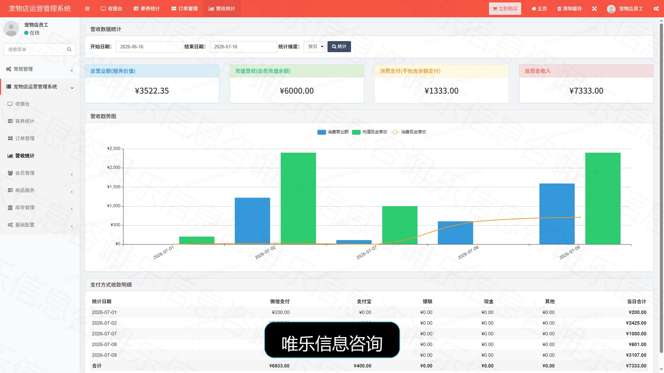664x373 pixels.
Task: Expand the 商品服务 submenu arrow
Action: coord(72,192)
